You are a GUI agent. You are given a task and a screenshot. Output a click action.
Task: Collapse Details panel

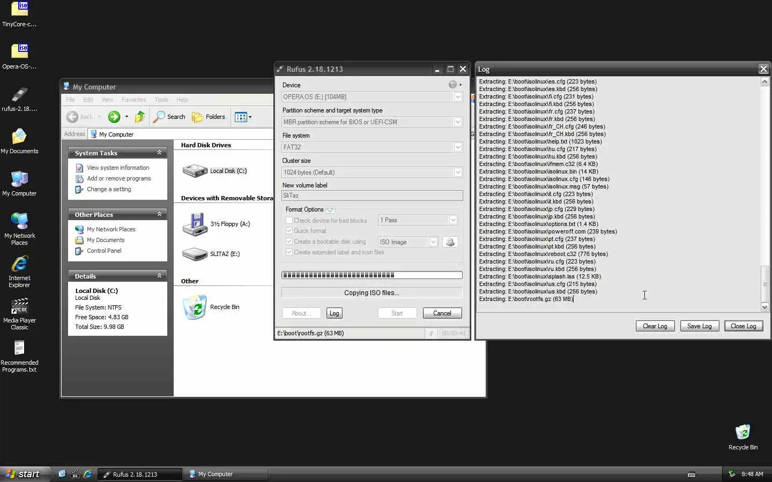pos(159,276)
